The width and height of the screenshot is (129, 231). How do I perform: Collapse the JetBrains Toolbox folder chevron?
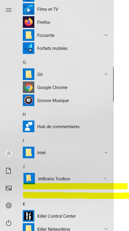point(105,179)
